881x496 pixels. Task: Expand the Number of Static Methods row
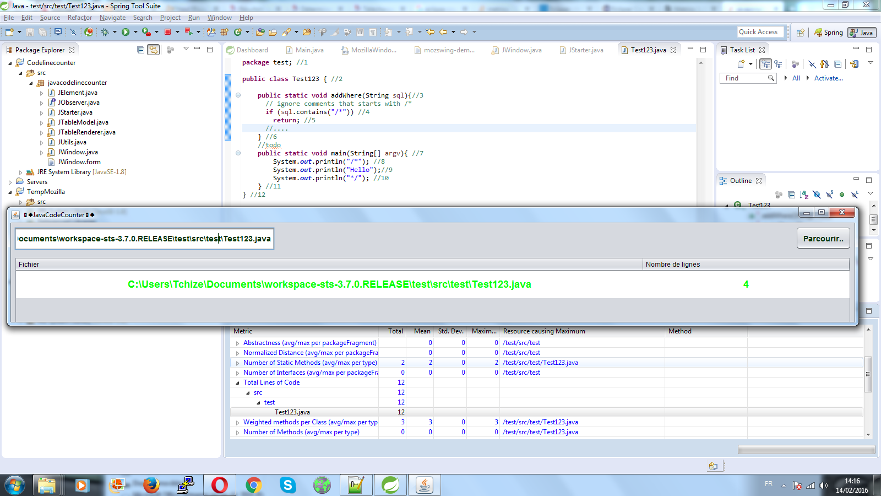pyautogui.click(x=238, y=363)
